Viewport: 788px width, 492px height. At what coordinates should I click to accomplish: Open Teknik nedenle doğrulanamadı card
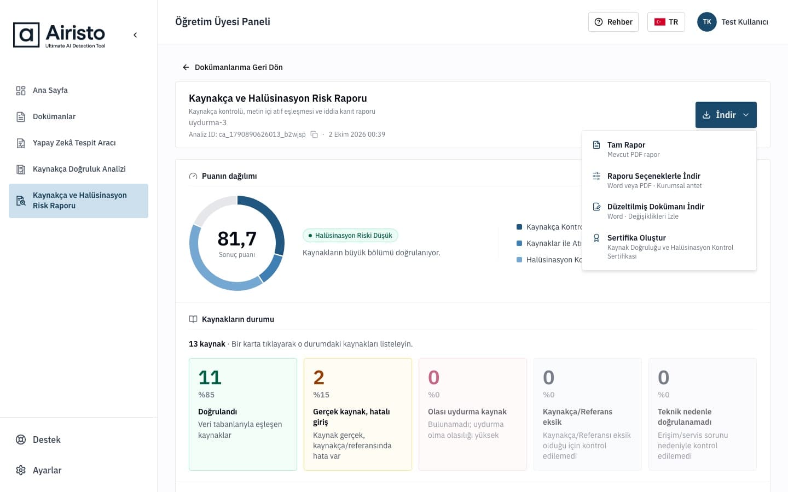coord(703,414)
